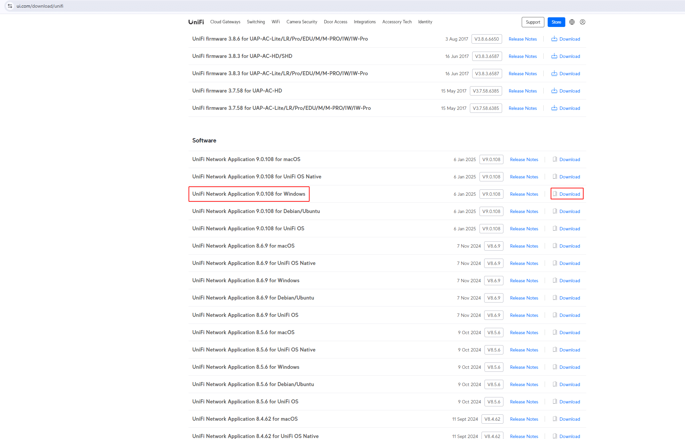Click the '3 Aug 2017' date
The width and height of the screenshot is (685, 439).
(457, 39)
